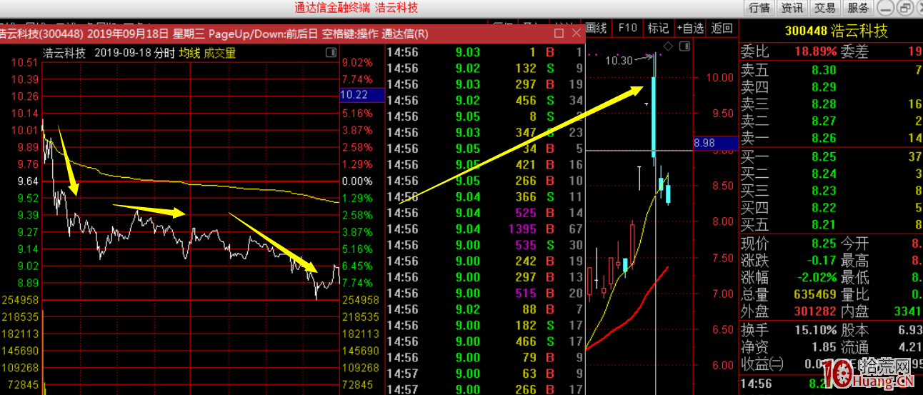Click the 买四 8.22 bid row

coord(831,208)
